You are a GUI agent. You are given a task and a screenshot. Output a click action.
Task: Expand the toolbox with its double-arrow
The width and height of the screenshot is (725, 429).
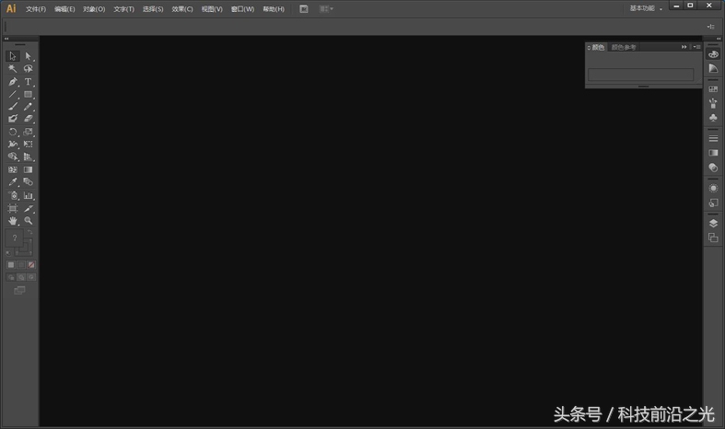pyautogui.click(x=6, y=39)
